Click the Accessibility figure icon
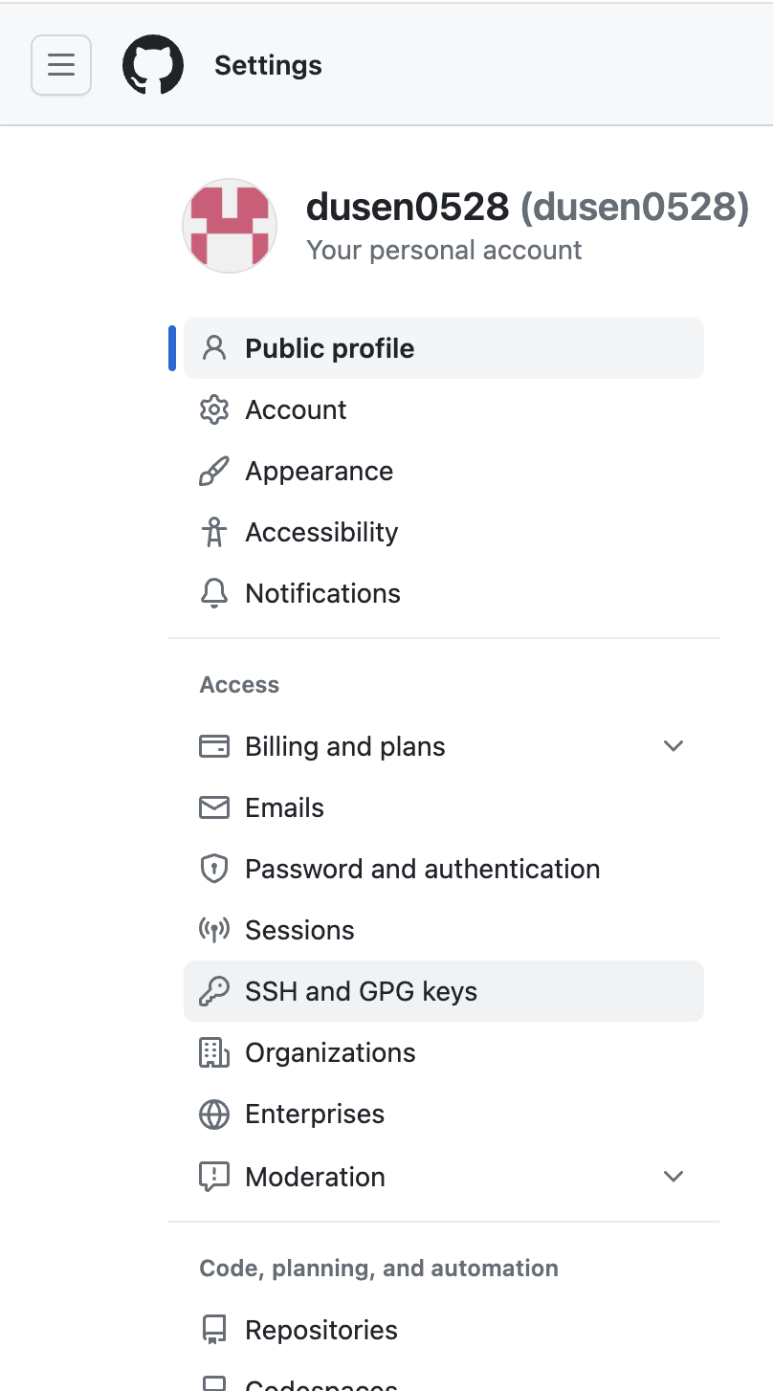 (214, 533)
